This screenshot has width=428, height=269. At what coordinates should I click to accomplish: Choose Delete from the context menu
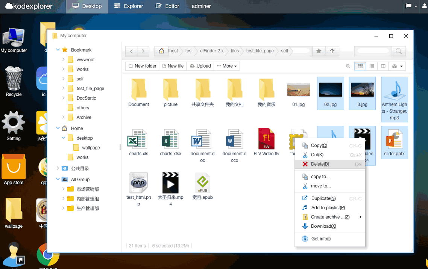(320, 164)
